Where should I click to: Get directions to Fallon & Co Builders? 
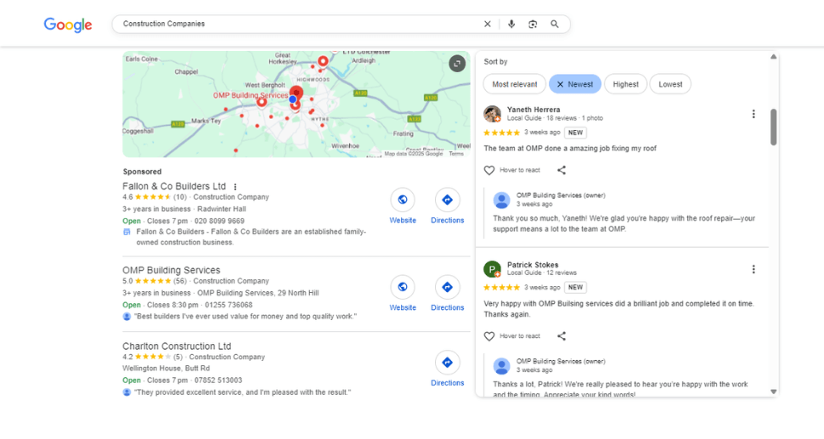coord(447,200)
